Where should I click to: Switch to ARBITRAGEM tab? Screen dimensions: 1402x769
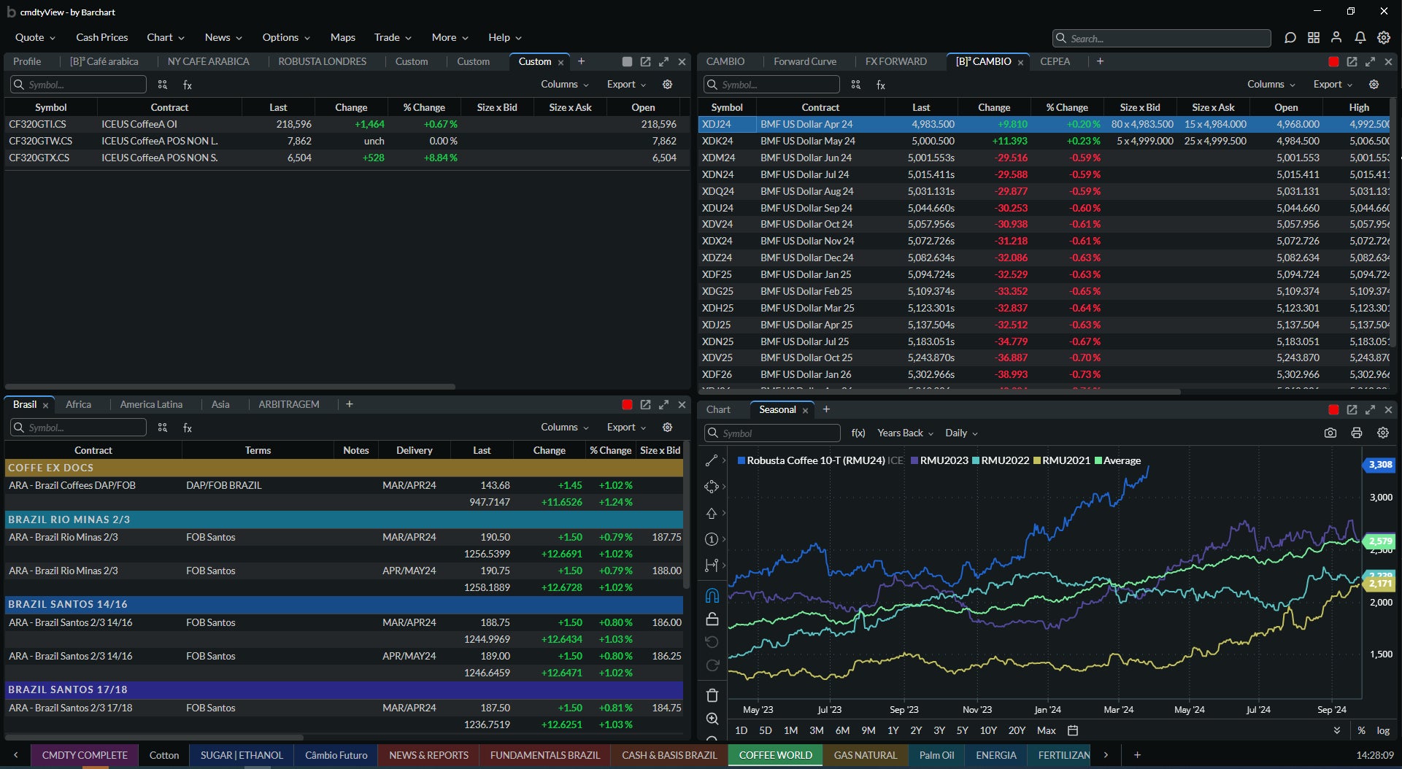pos(288,404)
